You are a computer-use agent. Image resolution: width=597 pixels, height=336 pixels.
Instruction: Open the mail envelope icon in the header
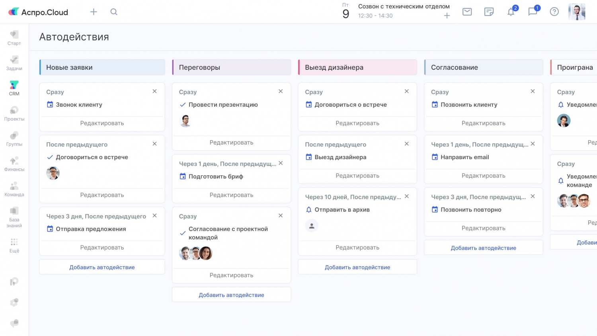pyautogui.click(x=467, y=12)
